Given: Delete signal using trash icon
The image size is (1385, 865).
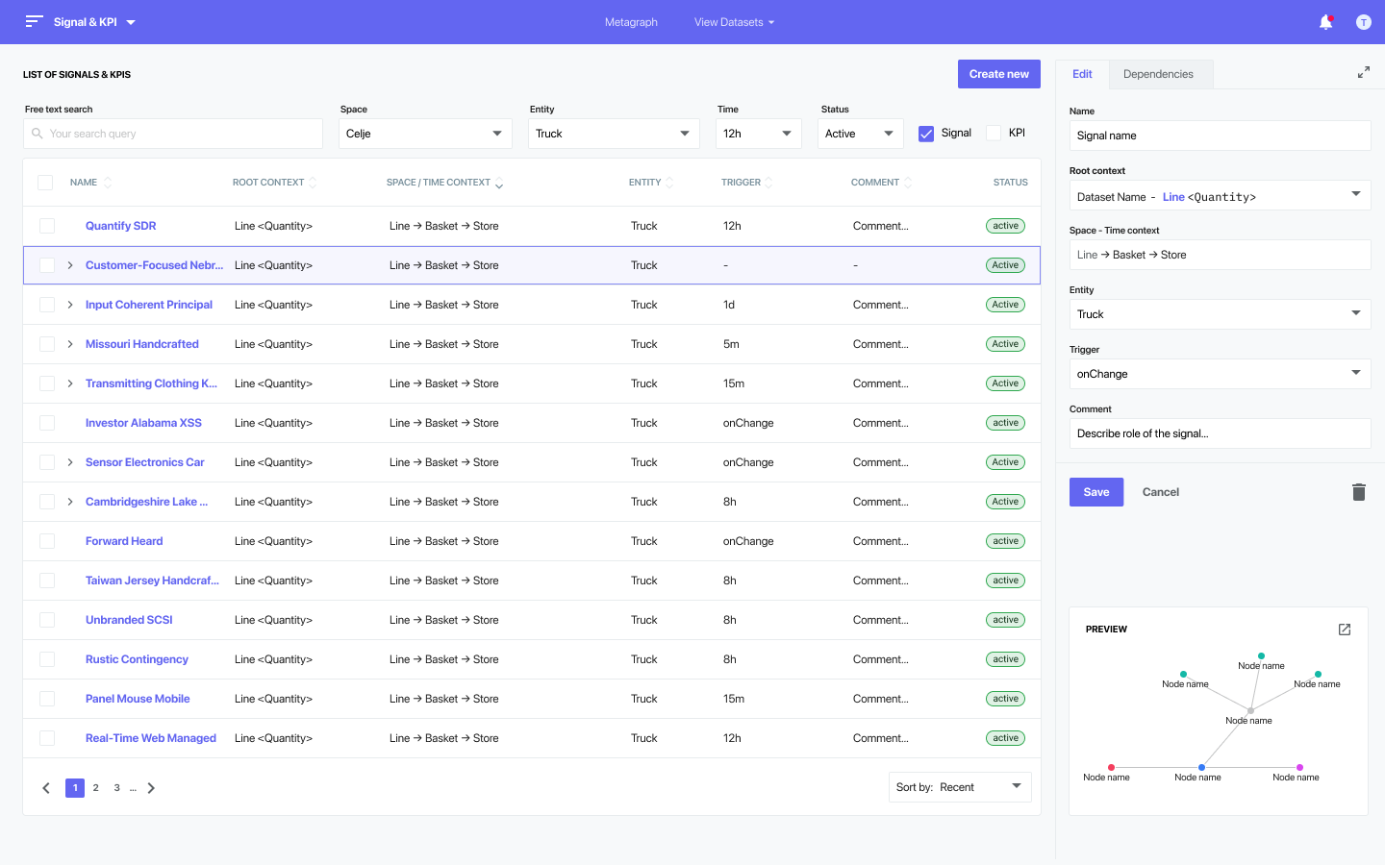Looking at the screenshot, I should (x=1358, y=492).
